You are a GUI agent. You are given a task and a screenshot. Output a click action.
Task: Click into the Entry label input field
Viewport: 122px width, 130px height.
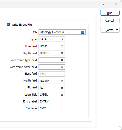coord(50,101)
